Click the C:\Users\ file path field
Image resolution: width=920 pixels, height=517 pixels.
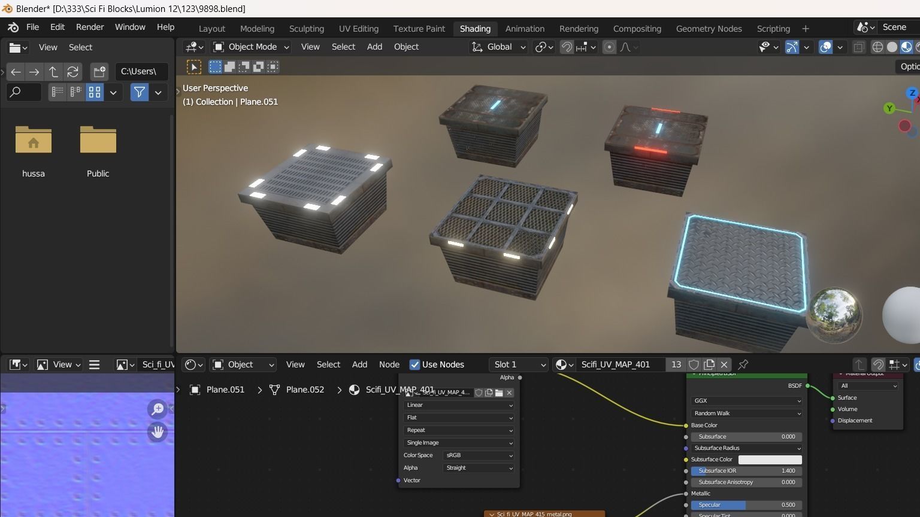(141, 72)
